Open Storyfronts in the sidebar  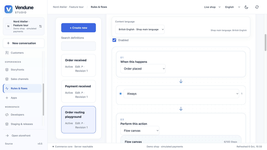point(22,70)
